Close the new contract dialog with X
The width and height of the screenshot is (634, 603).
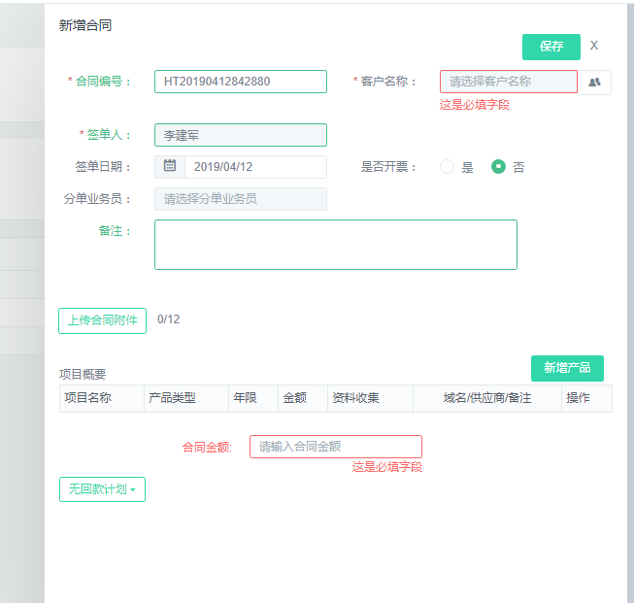point(594,46)
